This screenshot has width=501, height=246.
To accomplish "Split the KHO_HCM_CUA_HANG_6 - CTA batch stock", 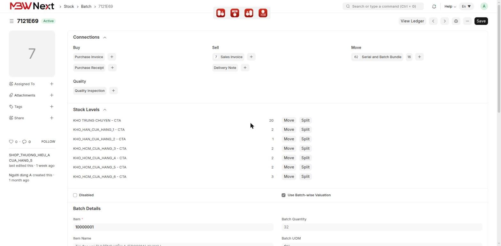I will click(x=305, y=176).
